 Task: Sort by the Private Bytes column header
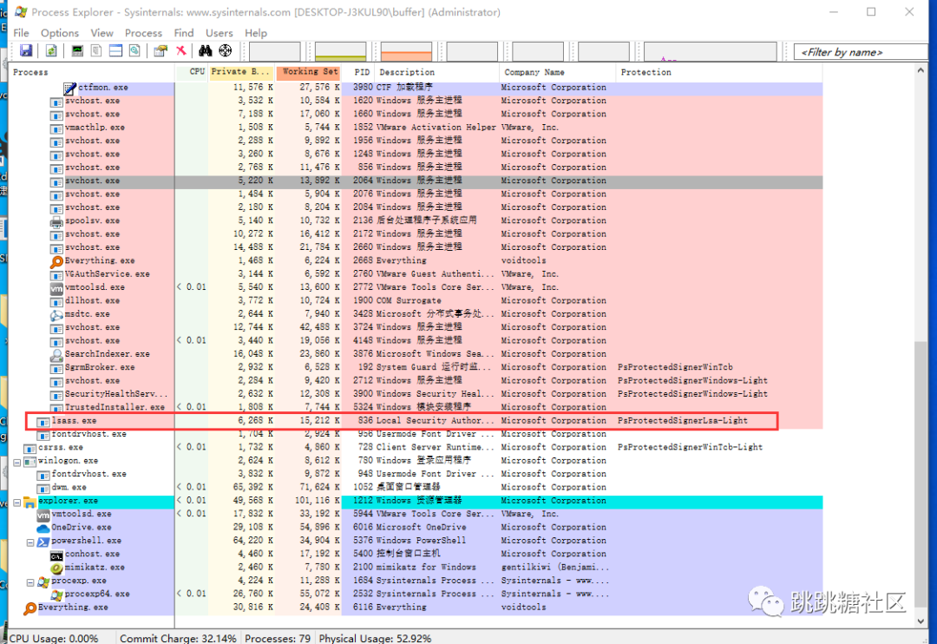pyautogui.click(x=241, y=72)
